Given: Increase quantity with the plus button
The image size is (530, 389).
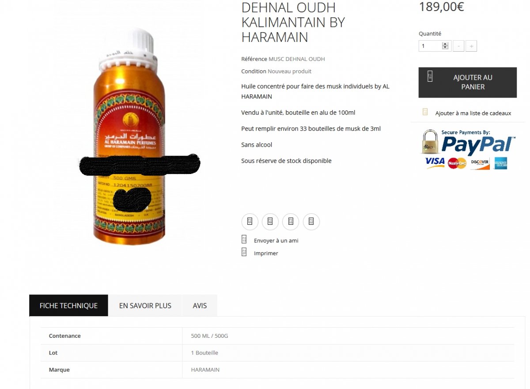Looking at the screenshot, I should pos(471,46).
